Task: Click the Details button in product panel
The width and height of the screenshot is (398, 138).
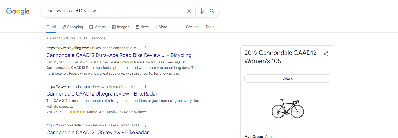Action: 288,79
